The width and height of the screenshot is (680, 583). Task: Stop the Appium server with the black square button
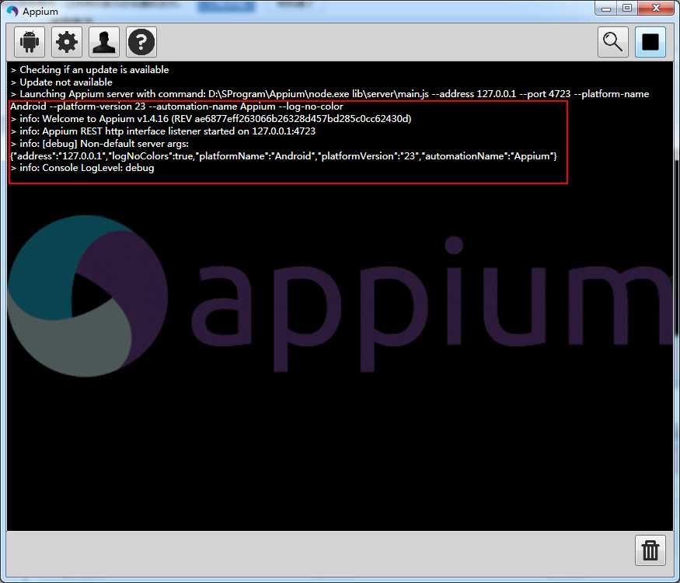650,42
